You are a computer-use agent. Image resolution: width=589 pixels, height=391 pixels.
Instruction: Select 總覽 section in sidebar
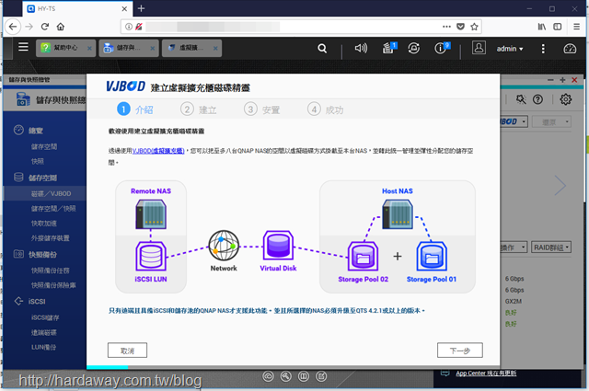36,131
